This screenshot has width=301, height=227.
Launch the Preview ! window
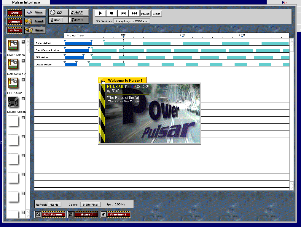coord(119,214)
